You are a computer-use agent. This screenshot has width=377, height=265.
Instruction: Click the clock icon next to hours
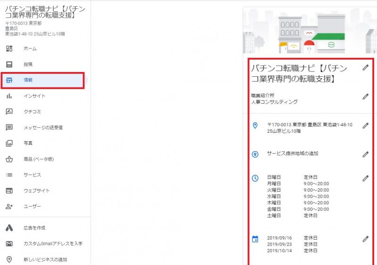(255, 178)
